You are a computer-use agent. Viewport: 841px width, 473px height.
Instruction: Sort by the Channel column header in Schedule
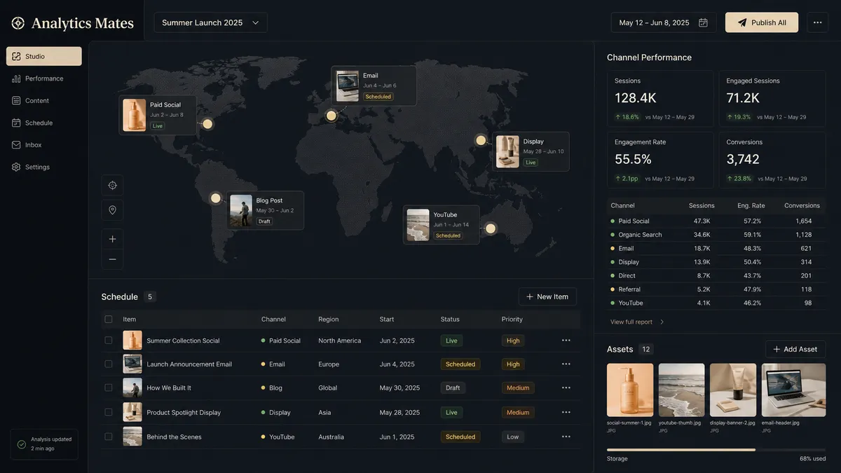tap(273, 319)
